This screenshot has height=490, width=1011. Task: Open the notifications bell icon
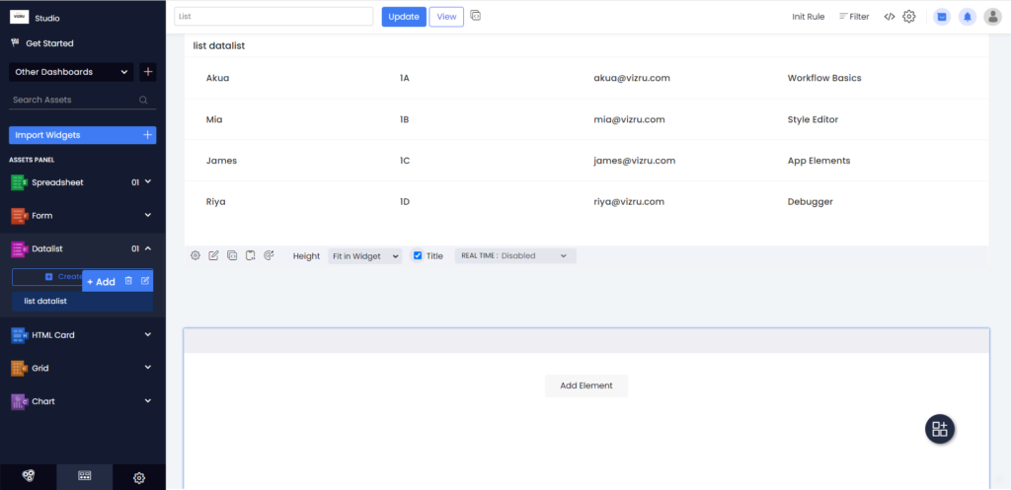point(968,17)
